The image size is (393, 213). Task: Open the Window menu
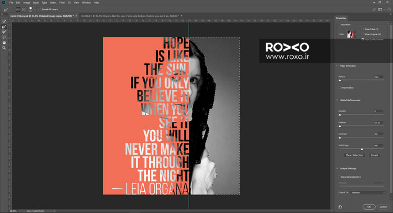(x=86, y=3)
